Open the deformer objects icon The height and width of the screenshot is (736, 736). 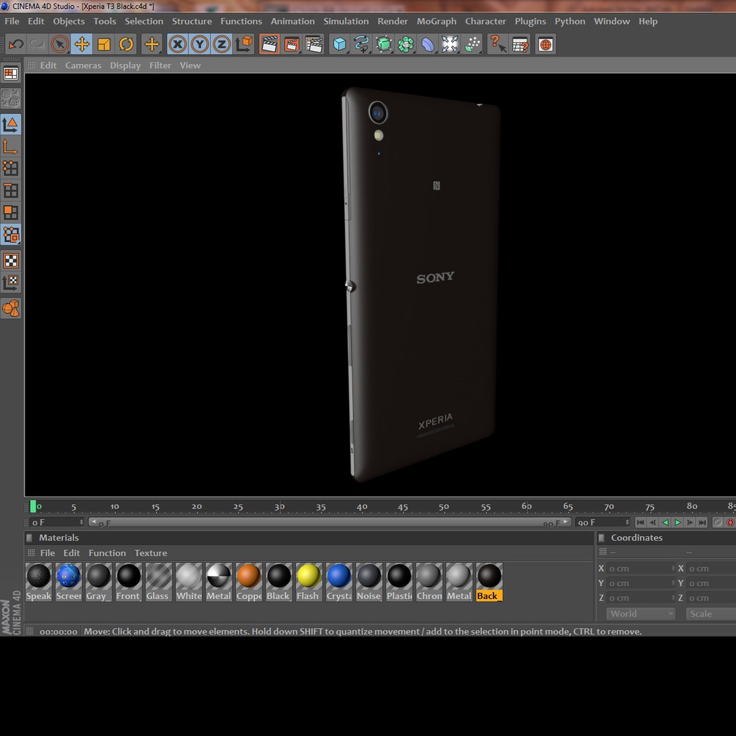(x=427, y=44)
